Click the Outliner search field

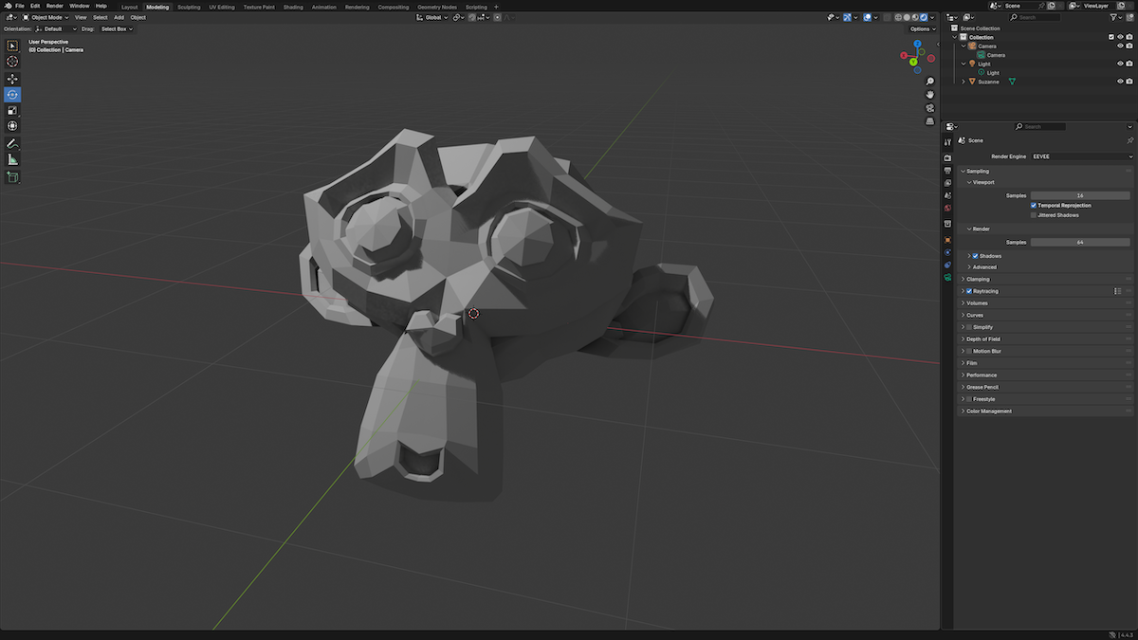pos(1036,17)
